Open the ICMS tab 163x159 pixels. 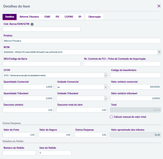[x=47, y=17]
